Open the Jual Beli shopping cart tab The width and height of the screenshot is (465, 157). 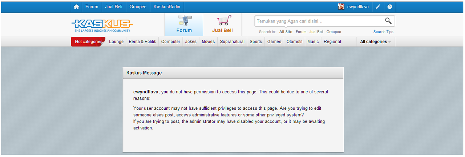[x=222, y=25]
